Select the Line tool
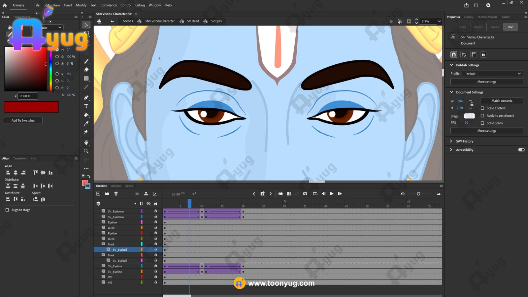 (86, 87)
